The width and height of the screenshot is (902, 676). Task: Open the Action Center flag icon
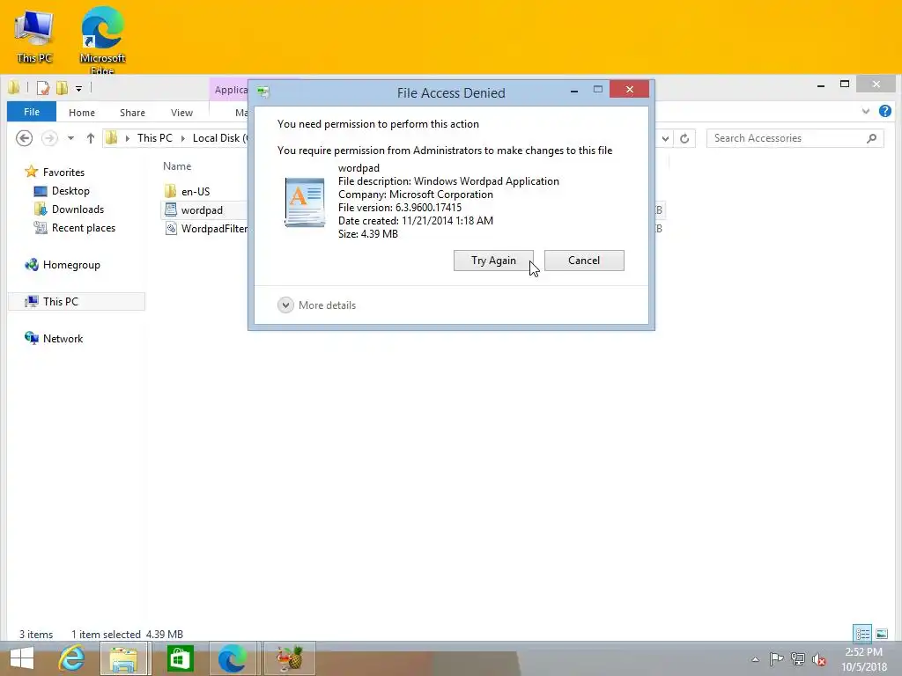776,658
